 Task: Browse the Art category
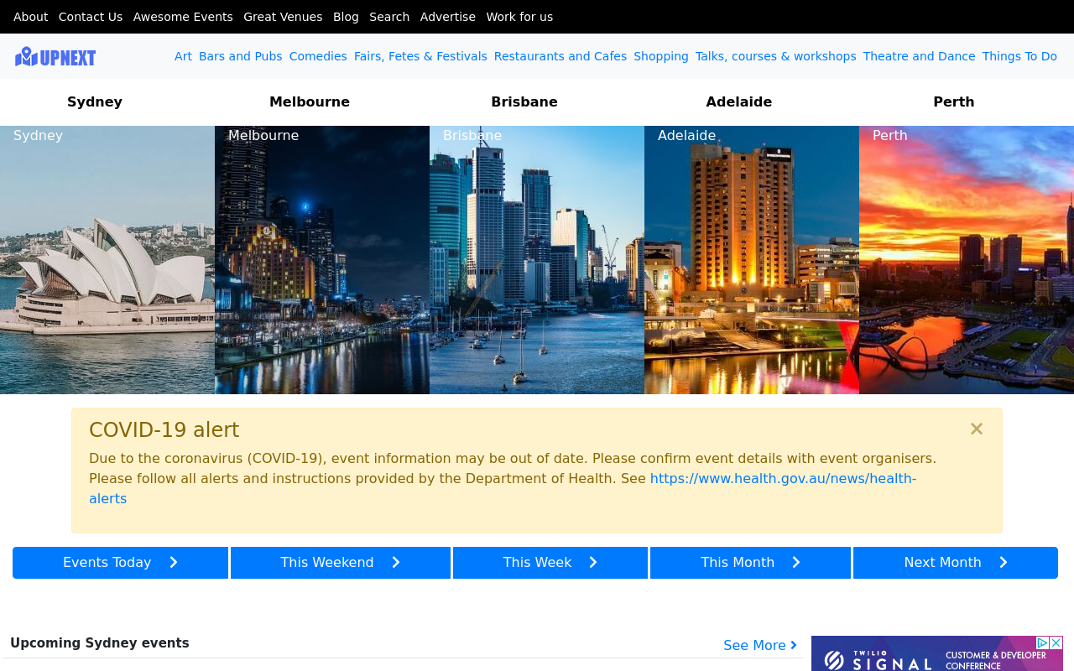click(x=183, y=56)
